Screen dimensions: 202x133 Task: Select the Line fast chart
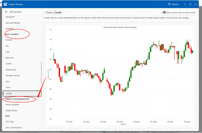click(x=8, y=52)
